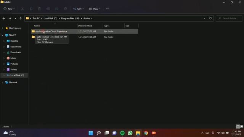Expand the Documents tree node
The height and width of the screenshot is (137, 244).
point(4,47)
